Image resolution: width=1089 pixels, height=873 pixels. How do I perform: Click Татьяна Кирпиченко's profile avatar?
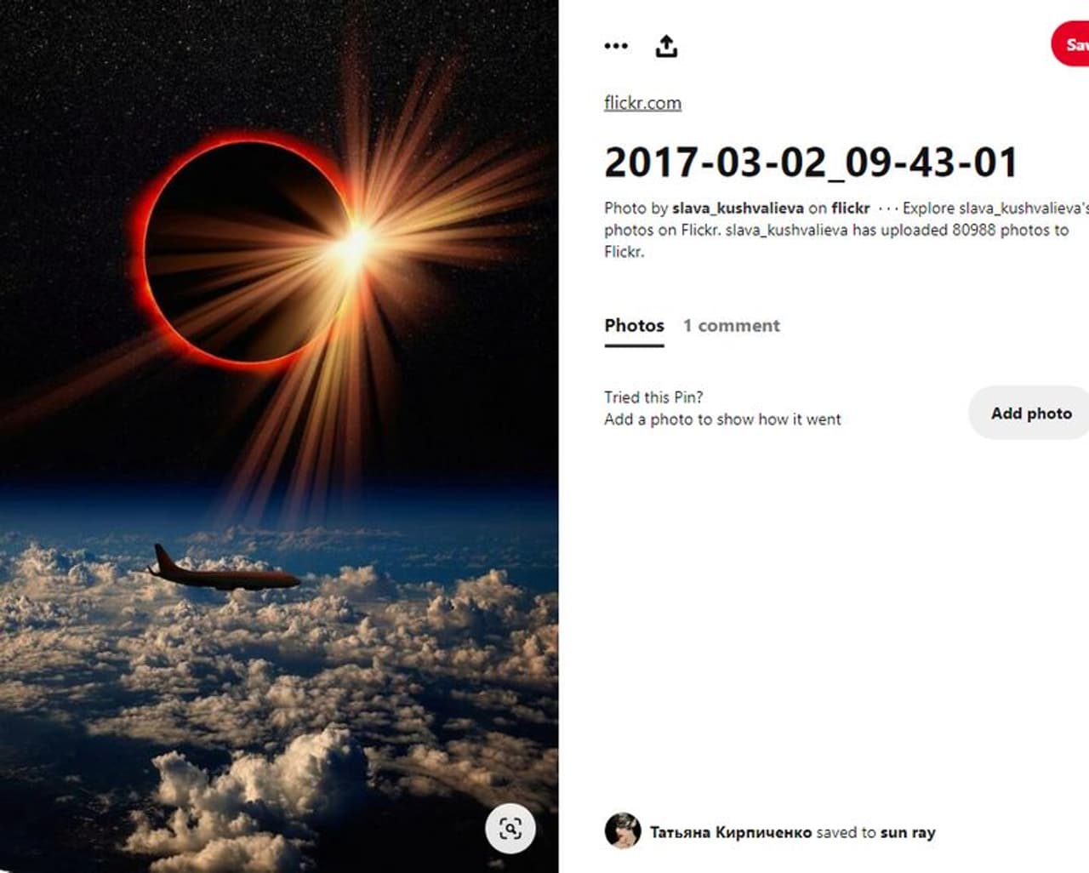pos(622,831)
